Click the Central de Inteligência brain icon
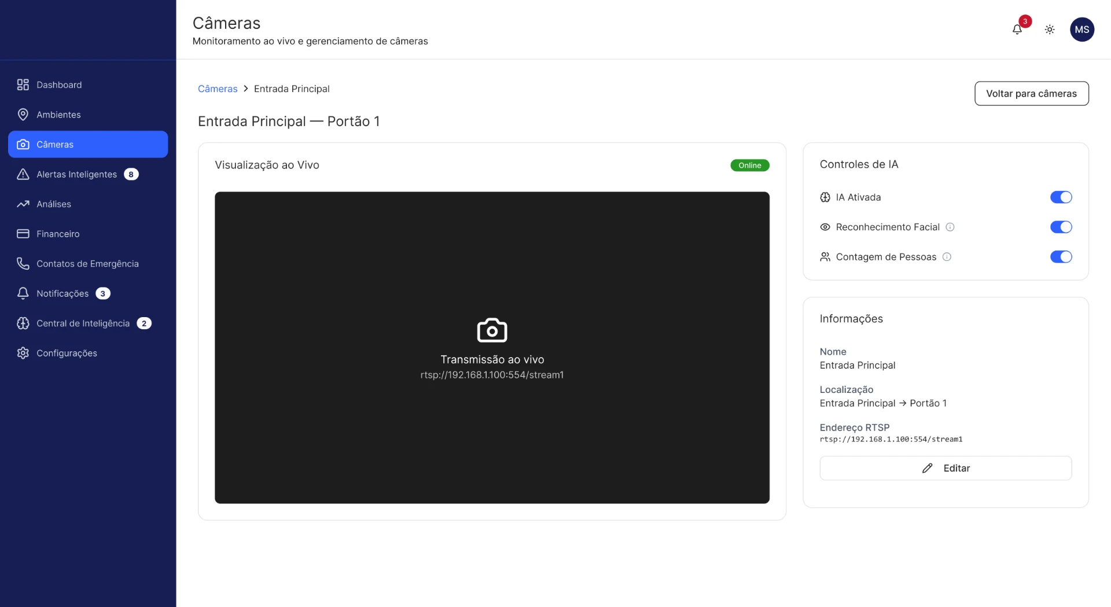 coord(23,323)
